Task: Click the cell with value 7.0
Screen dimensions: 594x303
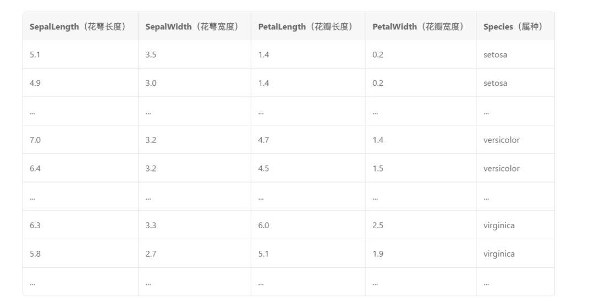Action: (x=35, y=140)
